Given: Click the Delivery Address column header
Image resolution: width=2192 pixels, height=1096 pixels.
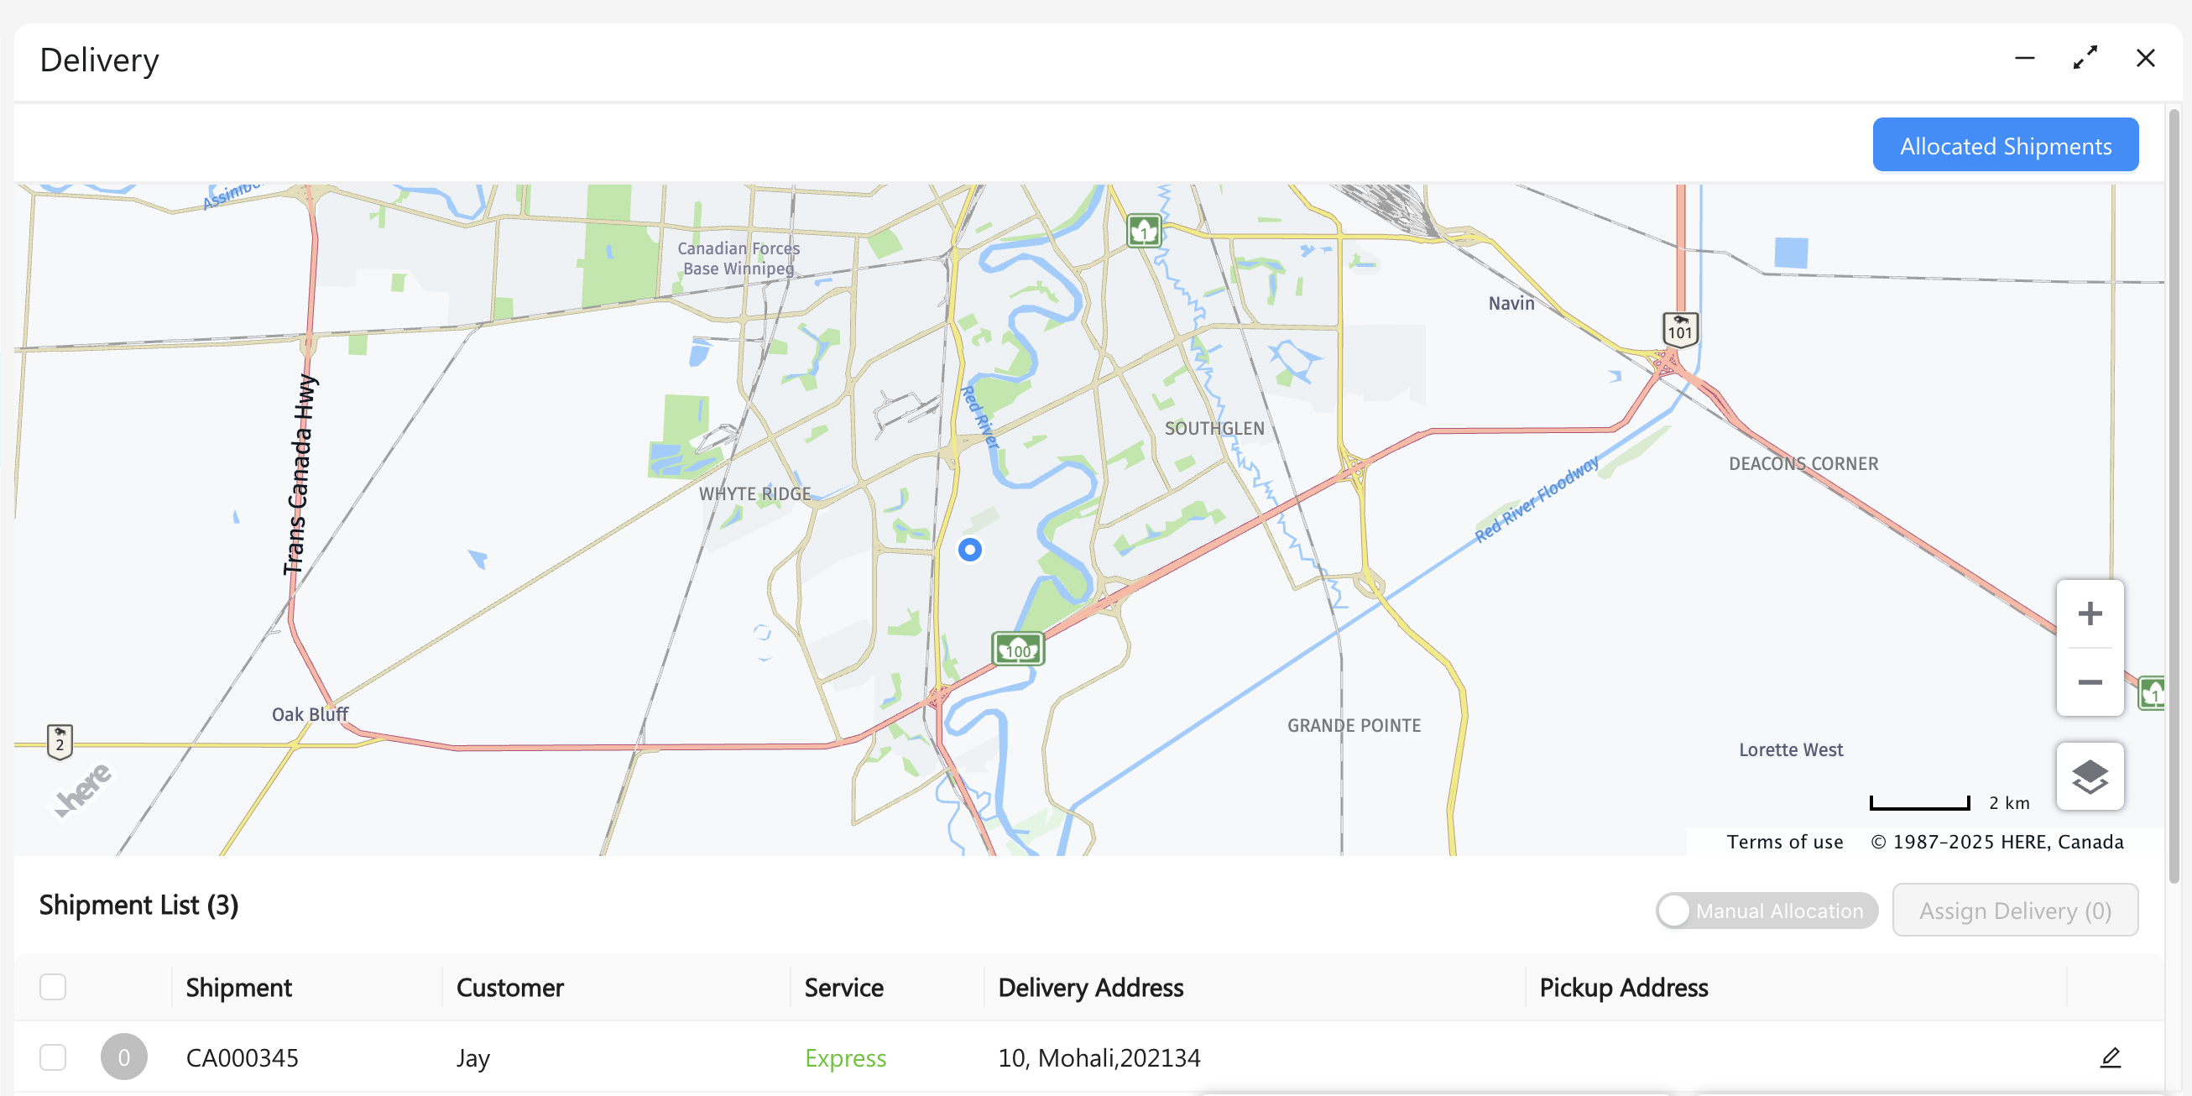Looking at the screenshot, I should pyautogui.click(x=1090, y=987).
